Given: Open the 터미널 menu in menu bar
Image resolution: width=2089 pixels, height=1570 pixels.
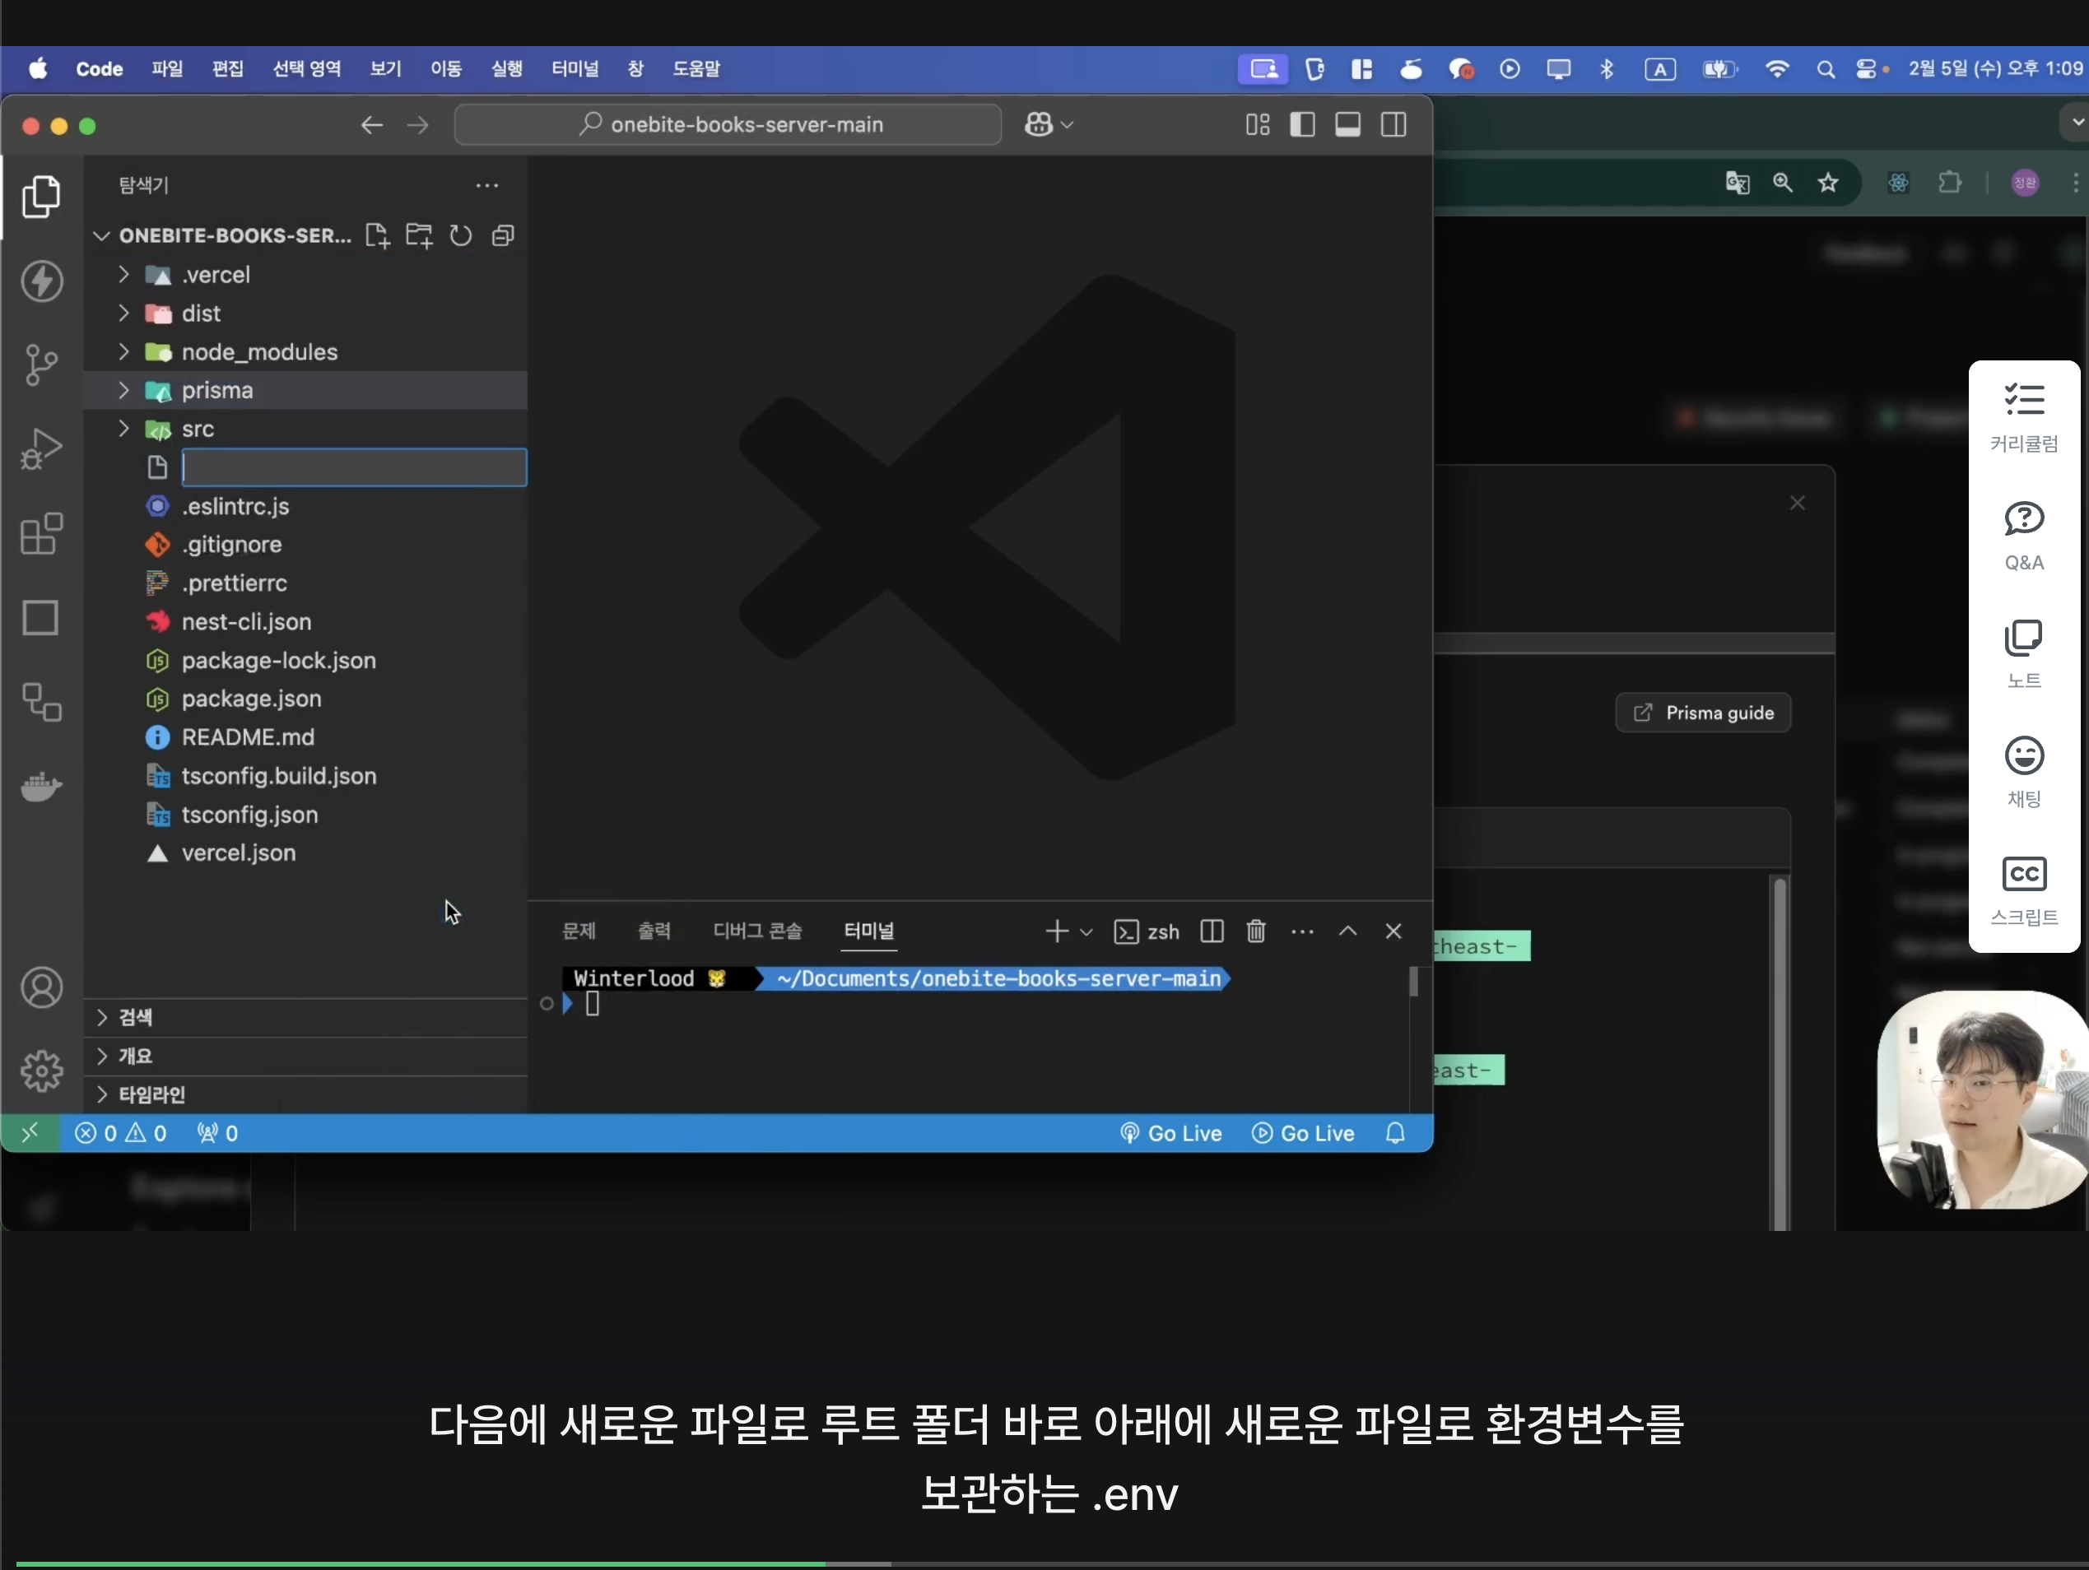Looking at the screenshot, I should pos(575,69).
